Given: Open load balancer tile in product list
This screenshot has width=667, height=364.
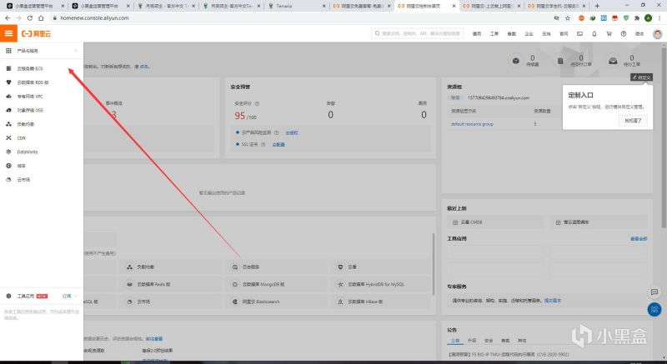Looking at the screenshot, I should tap(169, 267).
